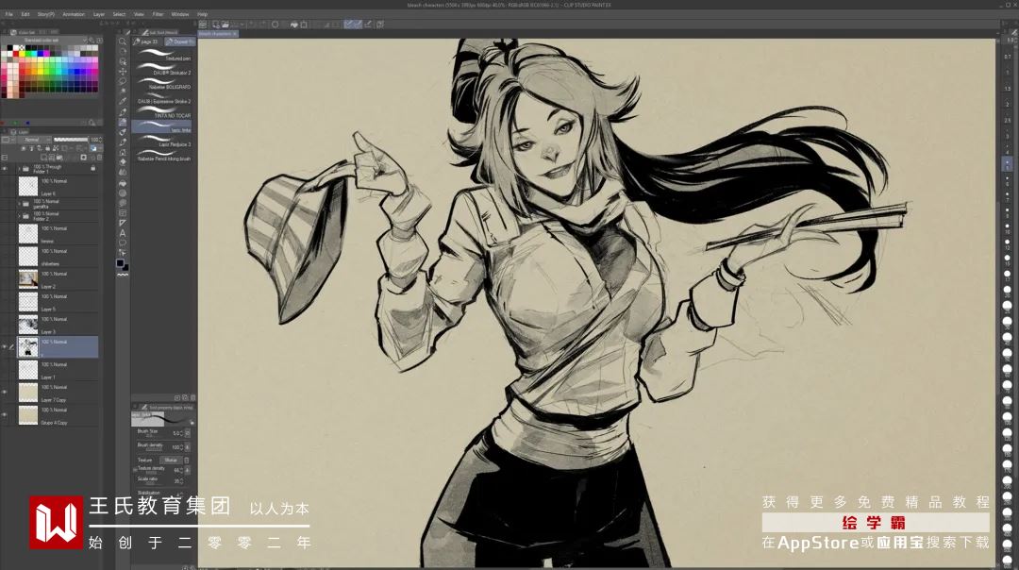1019x570 pixels.
Task: Select the Frame border tool
Action: 122,212
